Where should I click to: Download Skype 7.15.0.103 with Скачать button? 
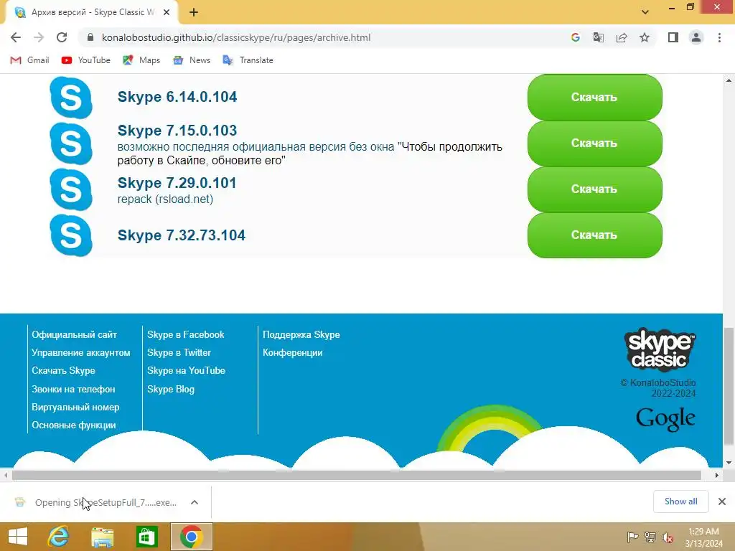tap(594, 143)
